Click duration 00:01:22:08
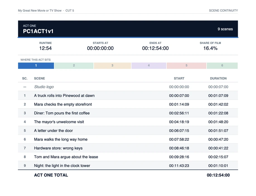256x196 pixels. (x=218, y=113)
